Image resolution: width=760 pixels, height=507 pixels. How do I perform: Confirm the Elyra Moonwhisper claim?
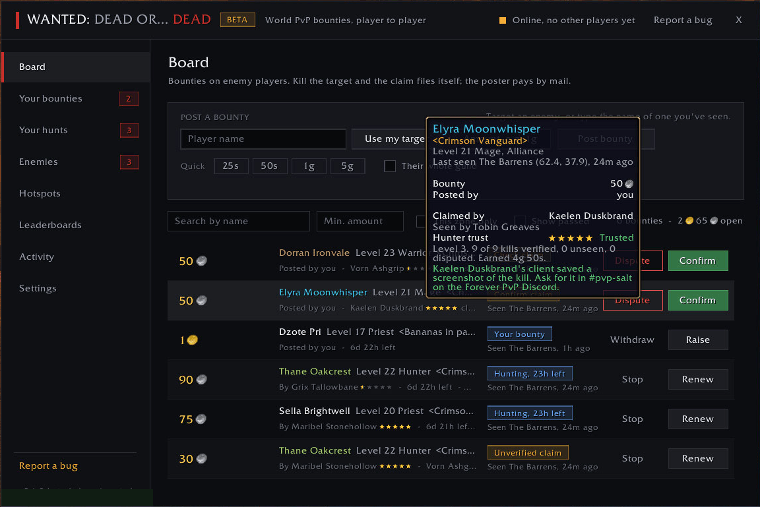[697, 300]
